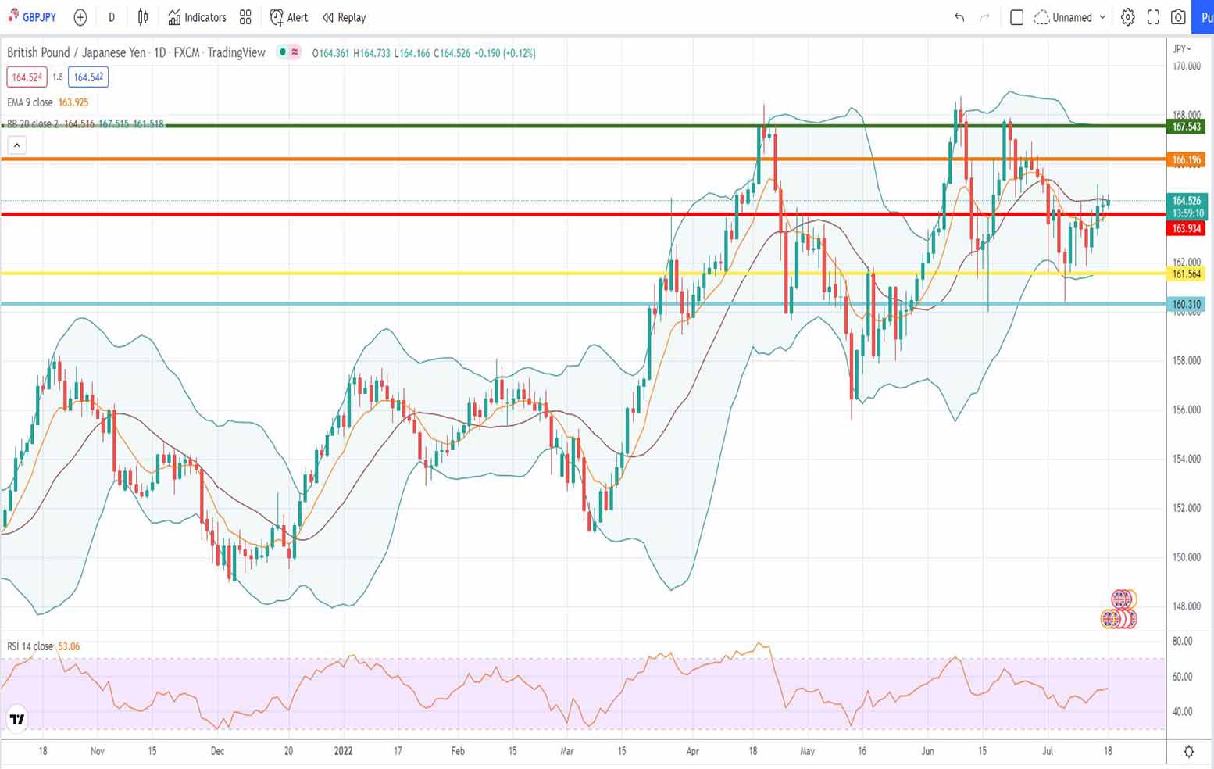The image size is (1214, 769).
Task: Click the red 164.52 sell price box
Action: pos(27,77)
